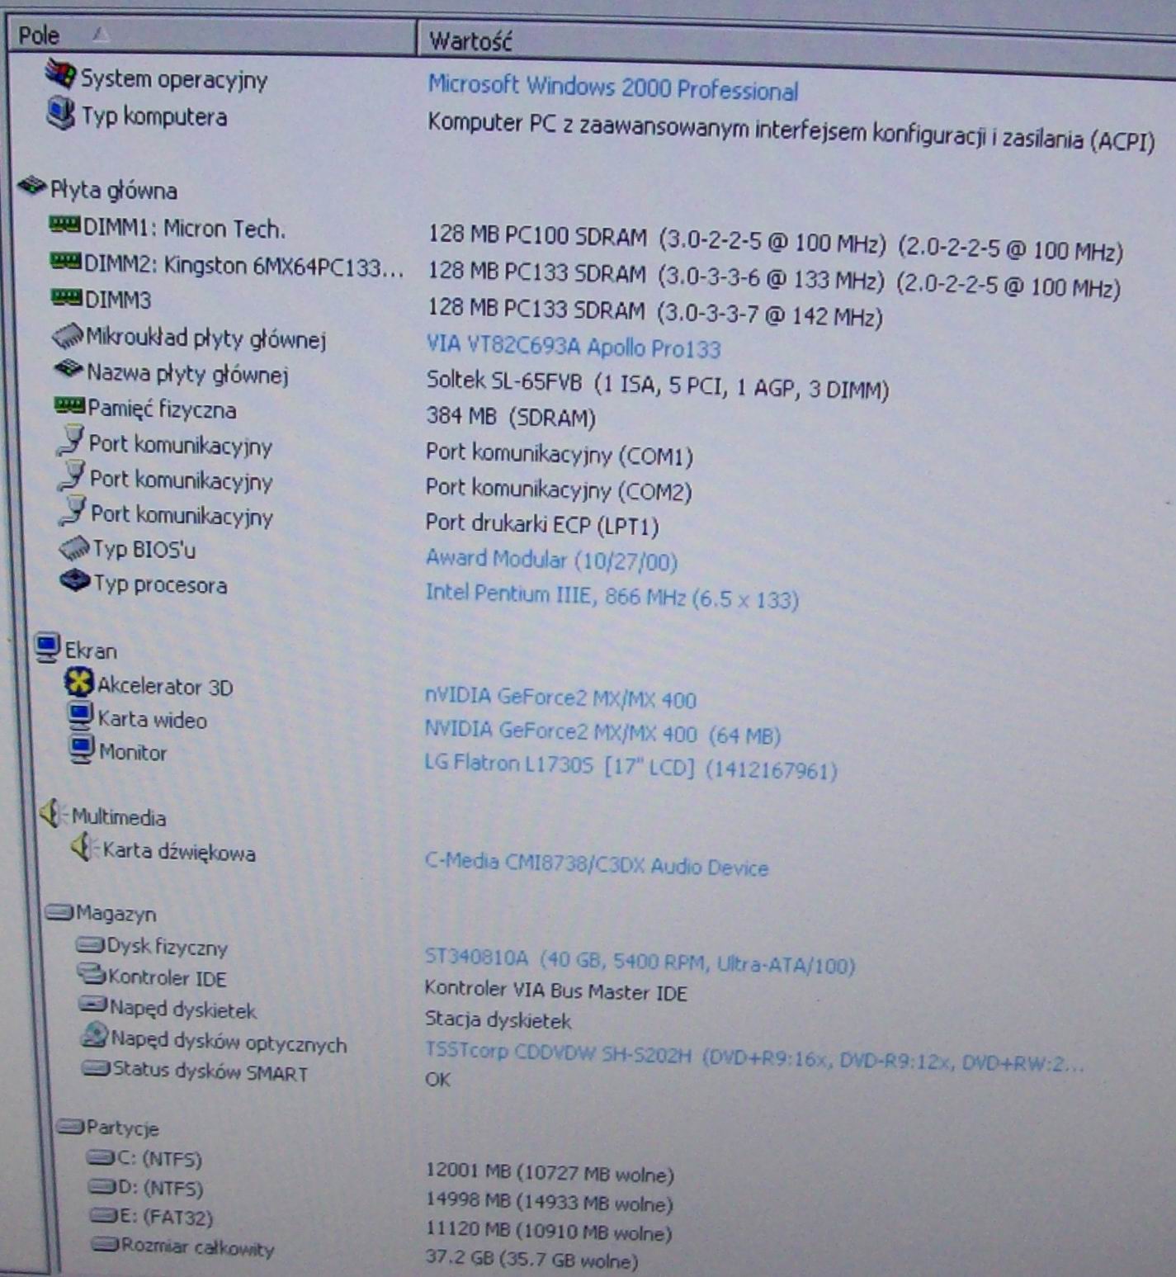Open Award Modular BIOS link
The image size is (1176, 1277).
(x=551, y=560)
